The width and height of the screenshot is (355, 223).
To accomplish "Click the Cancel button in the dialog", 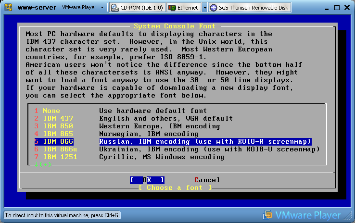I will point(207,180).
